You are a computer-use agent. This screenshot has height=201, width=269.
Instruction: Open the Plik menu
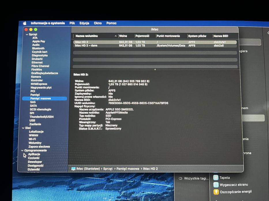(72, 23)
